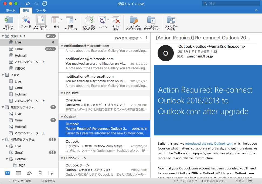262x184 pixels.
Task: Select Gmail under 送信済みアイテム
Action: (x=29, y=120)
